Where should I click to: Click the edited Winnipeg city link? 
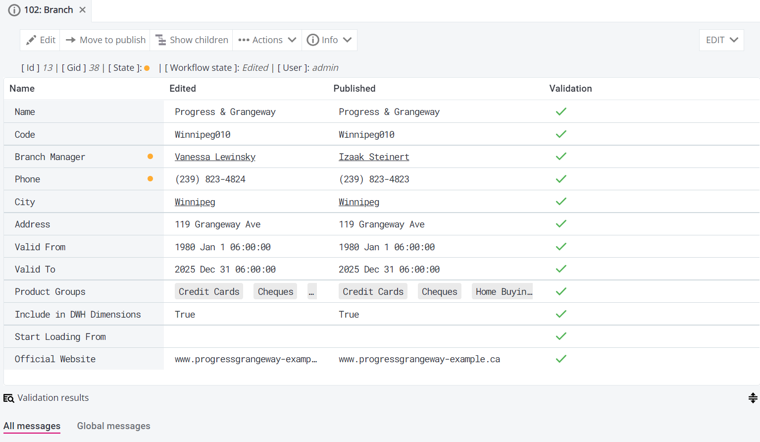195,202
